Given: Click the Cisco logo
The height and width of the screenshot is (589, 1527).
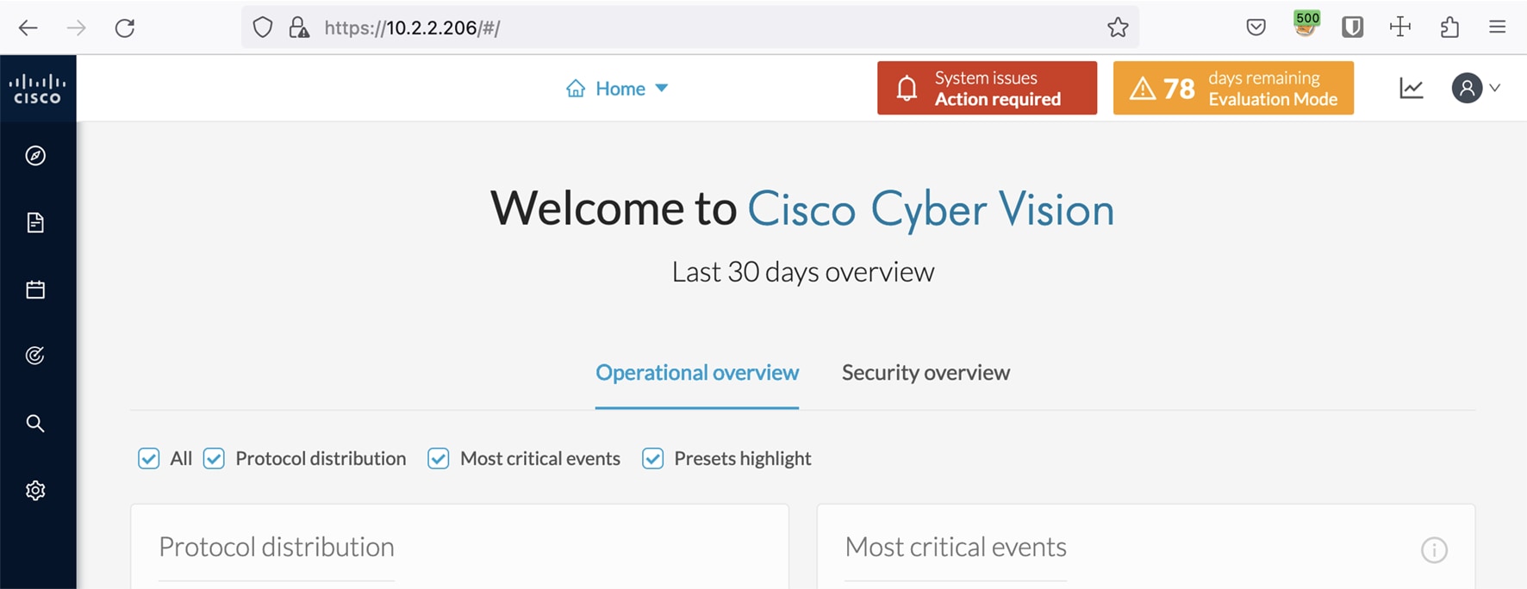Looking at the screenshot, I should click(37, 89).
